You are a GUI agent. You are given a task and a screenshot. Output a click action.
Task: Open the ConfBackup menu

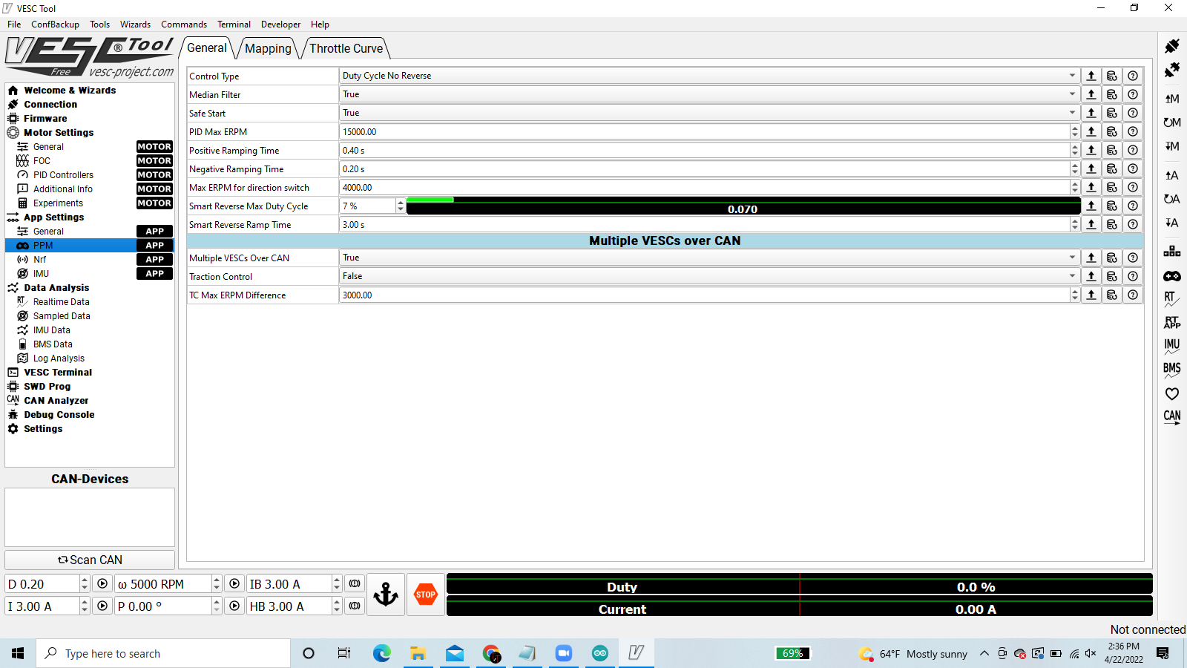coord(55,24)
